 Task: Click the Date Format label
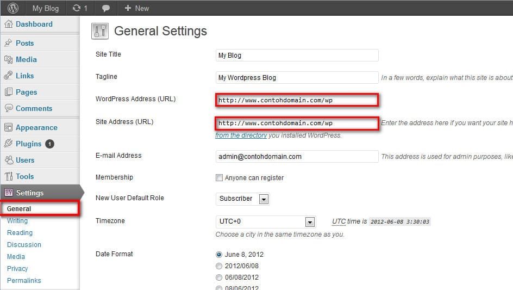tap(114, 254)
